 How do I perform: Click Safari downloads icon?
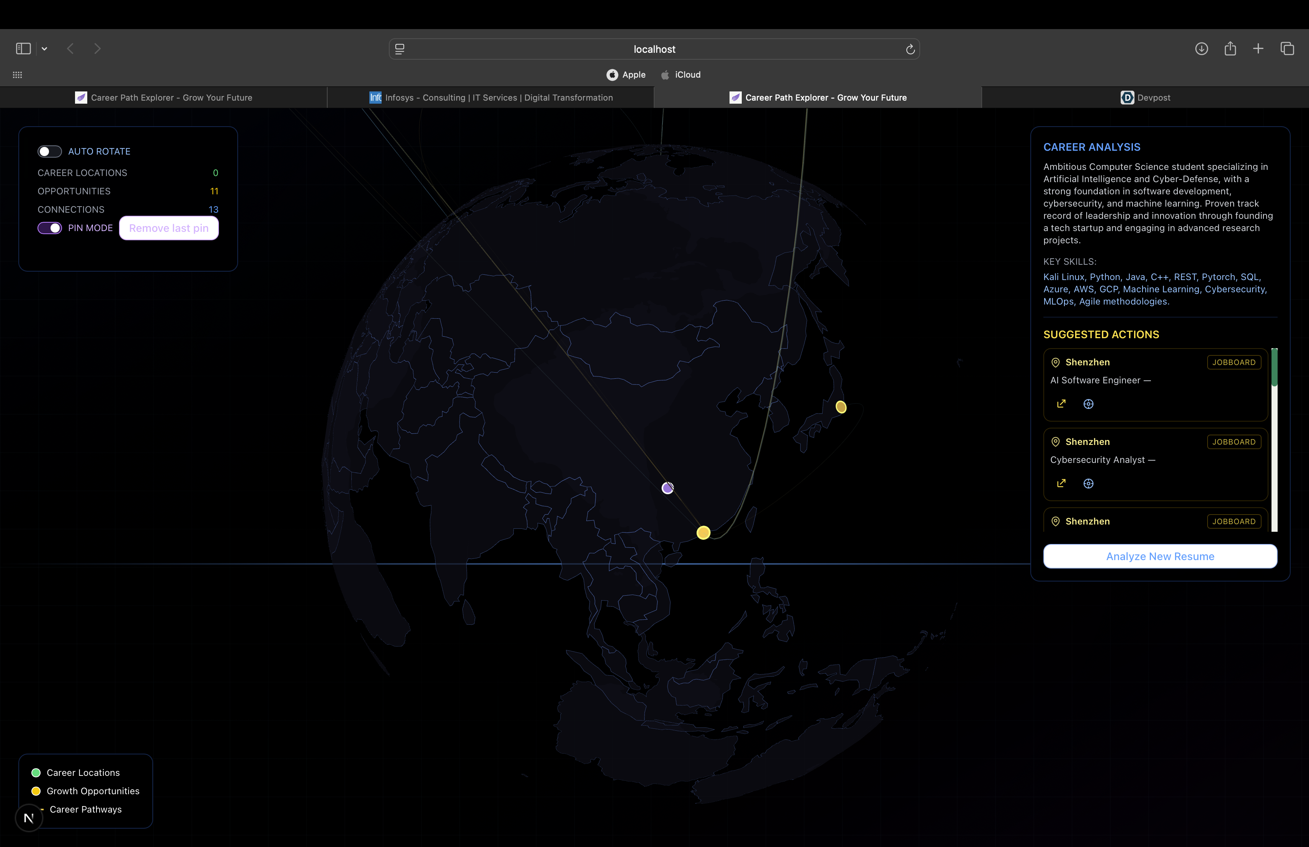point(1201,49)
